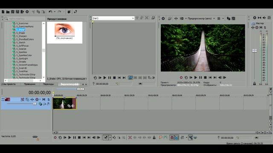
Task: Switch to Проводник tab
Action: tap(30, 84)
